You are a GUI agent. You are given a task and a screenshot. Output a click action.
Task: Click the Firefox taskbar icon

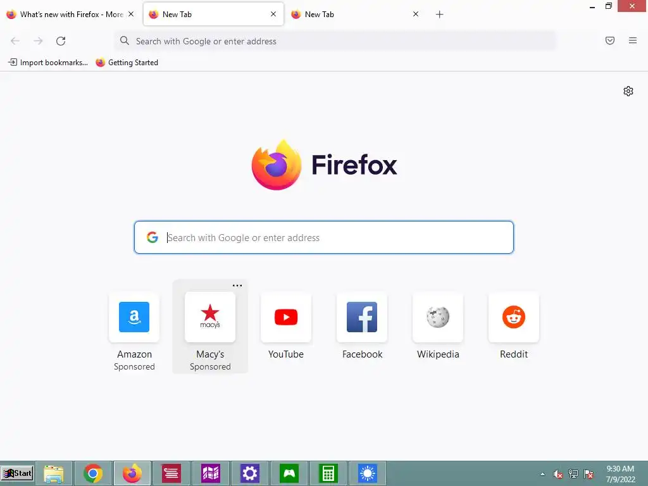click(132, 473)
